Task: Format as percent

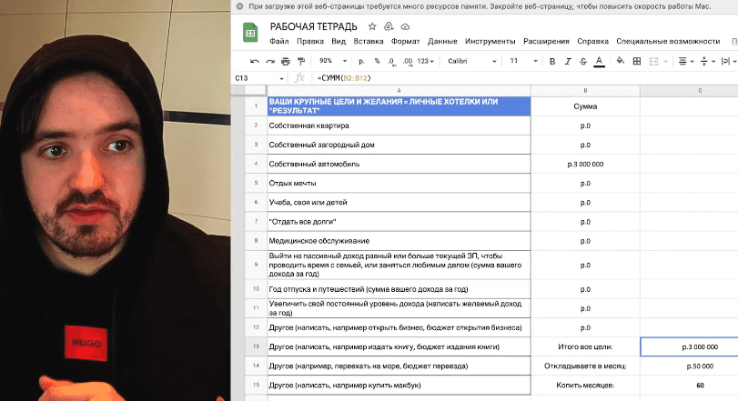Action: click(377, 61)
